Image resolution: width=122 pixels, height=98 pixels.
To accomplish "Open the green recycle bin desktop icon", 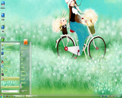I will click(x=3, y=39).
